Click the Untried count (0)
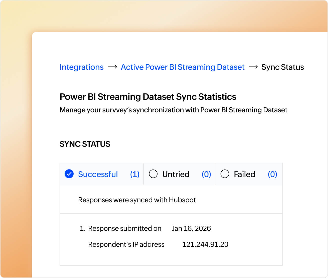 206,174
